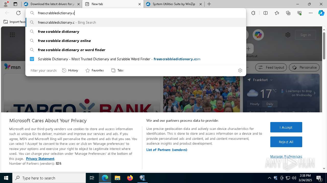Open freescrabbledictionary.com site suggestion
This screenshot has width=327, height=183.
click(x=136, y=59)
